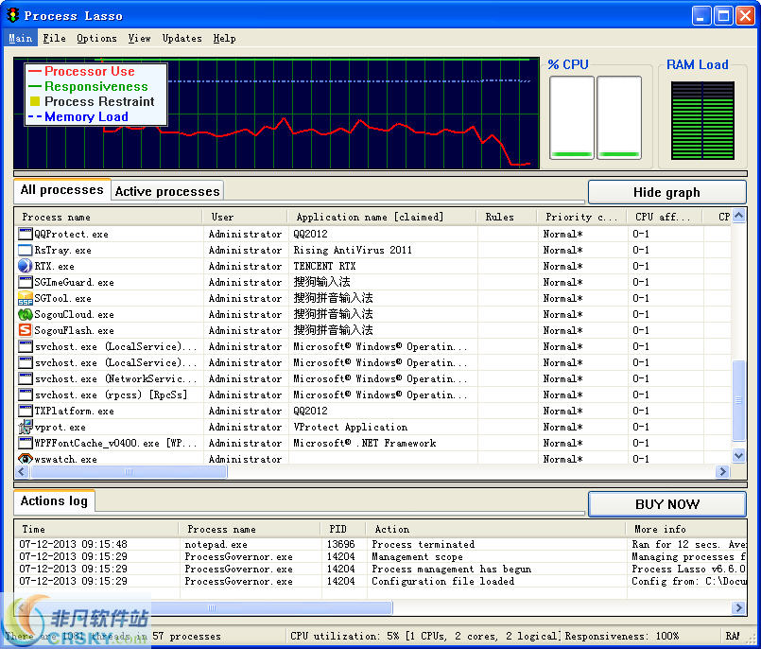
Task: Open the View menu
Action: pos(139,39)
